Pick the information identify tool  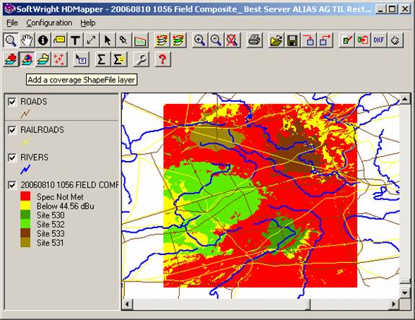pos(43,40)
